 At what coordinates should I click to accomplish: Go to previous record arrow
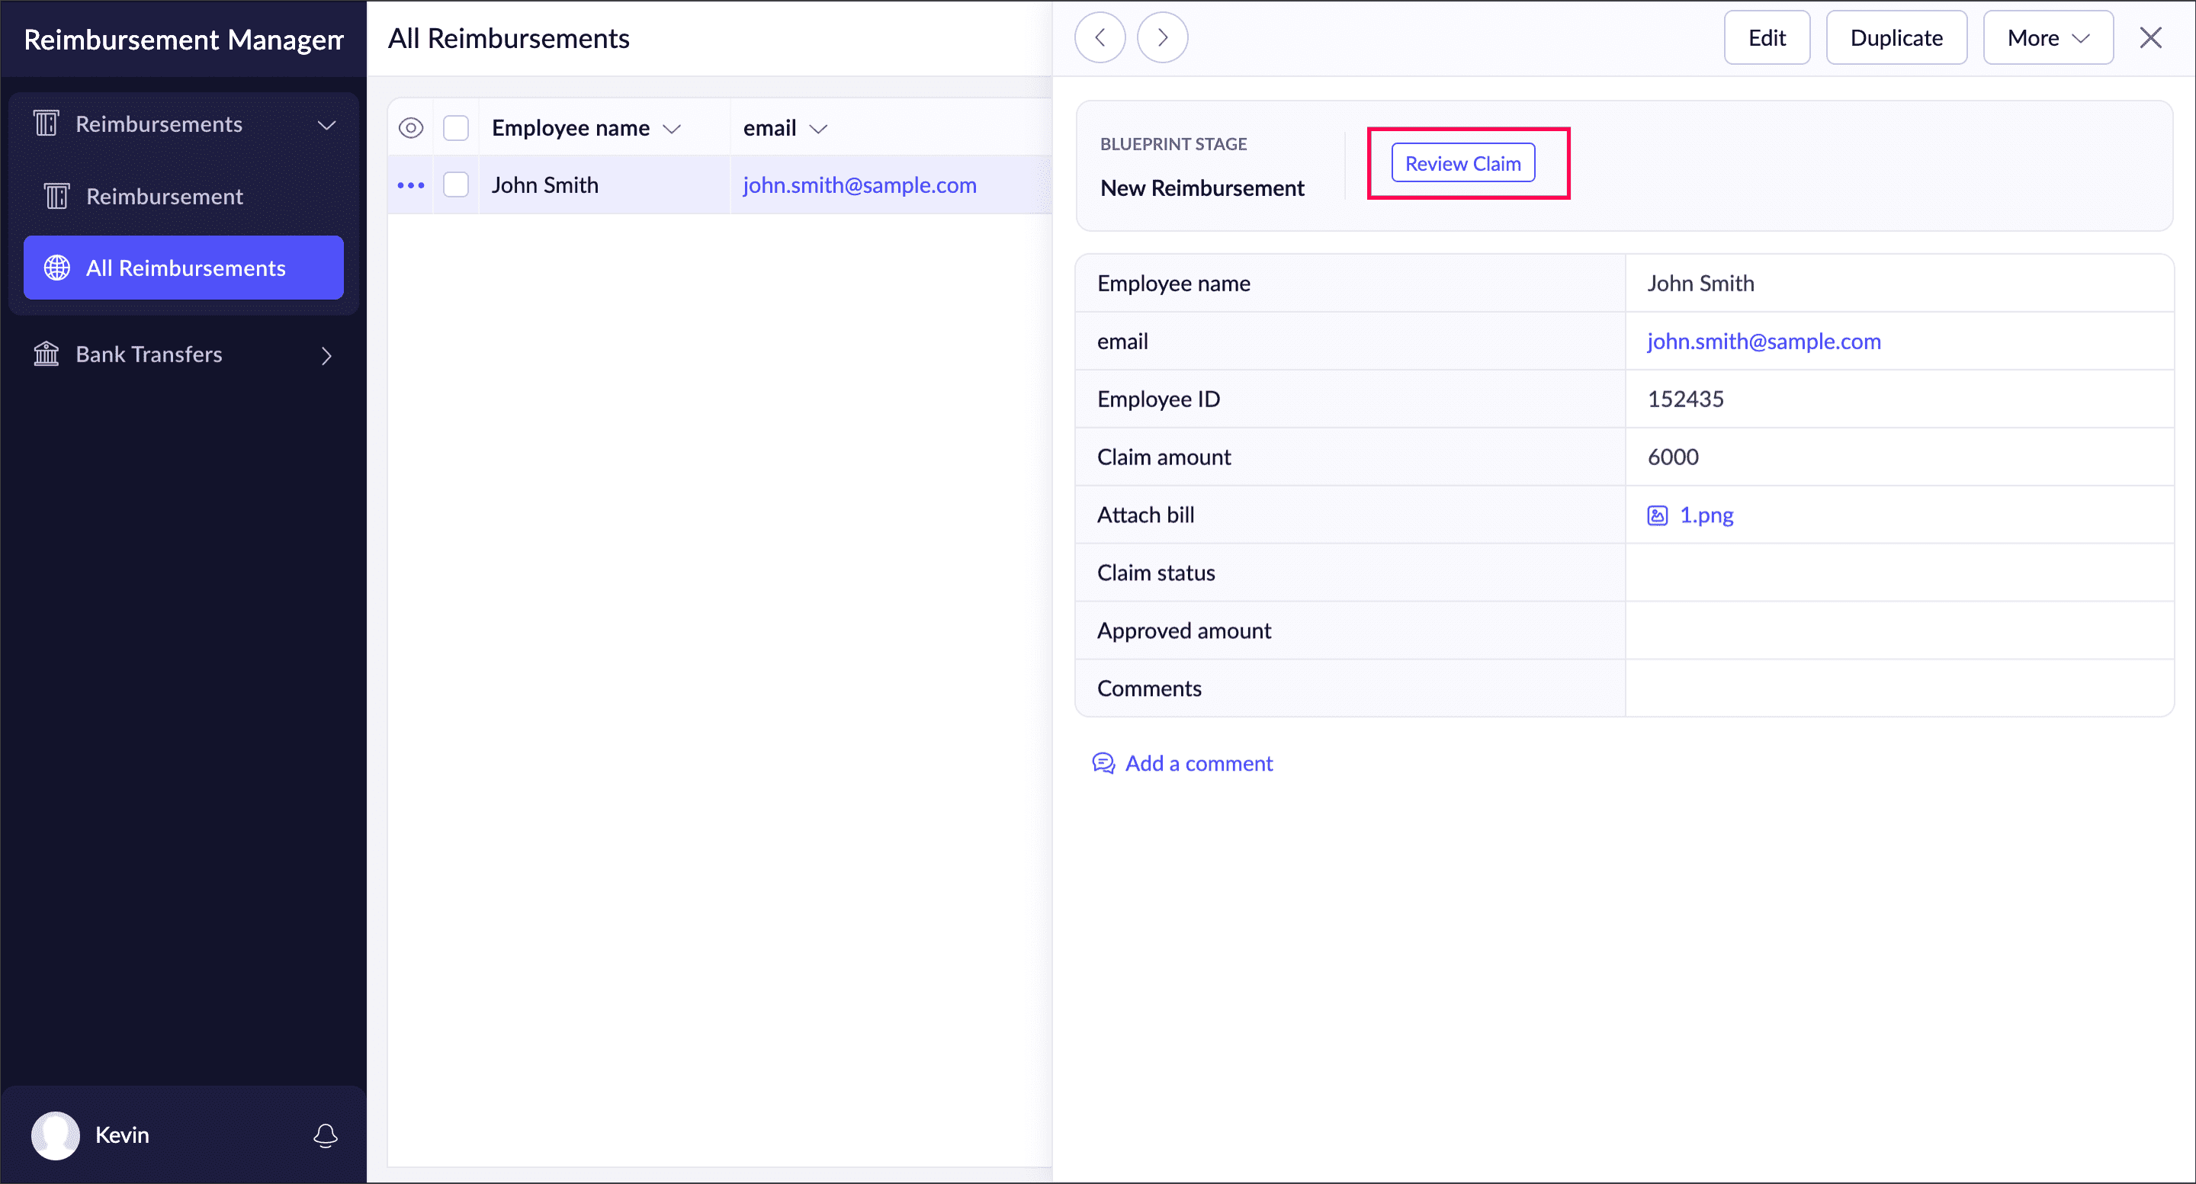click(x=1100, y=37)
